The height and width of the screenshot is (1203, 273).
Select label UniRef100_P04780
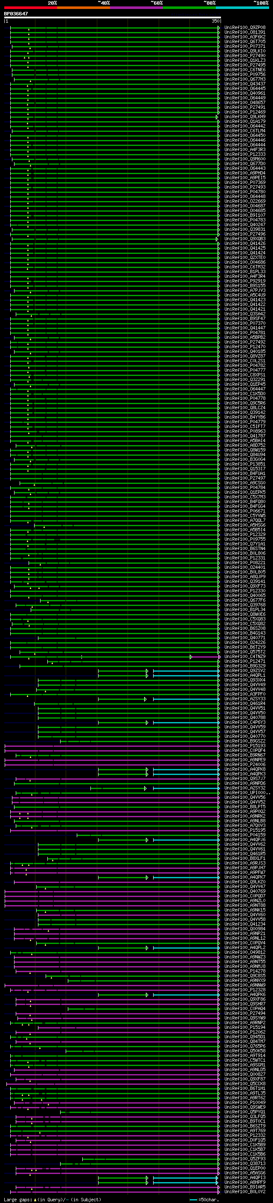245,192
